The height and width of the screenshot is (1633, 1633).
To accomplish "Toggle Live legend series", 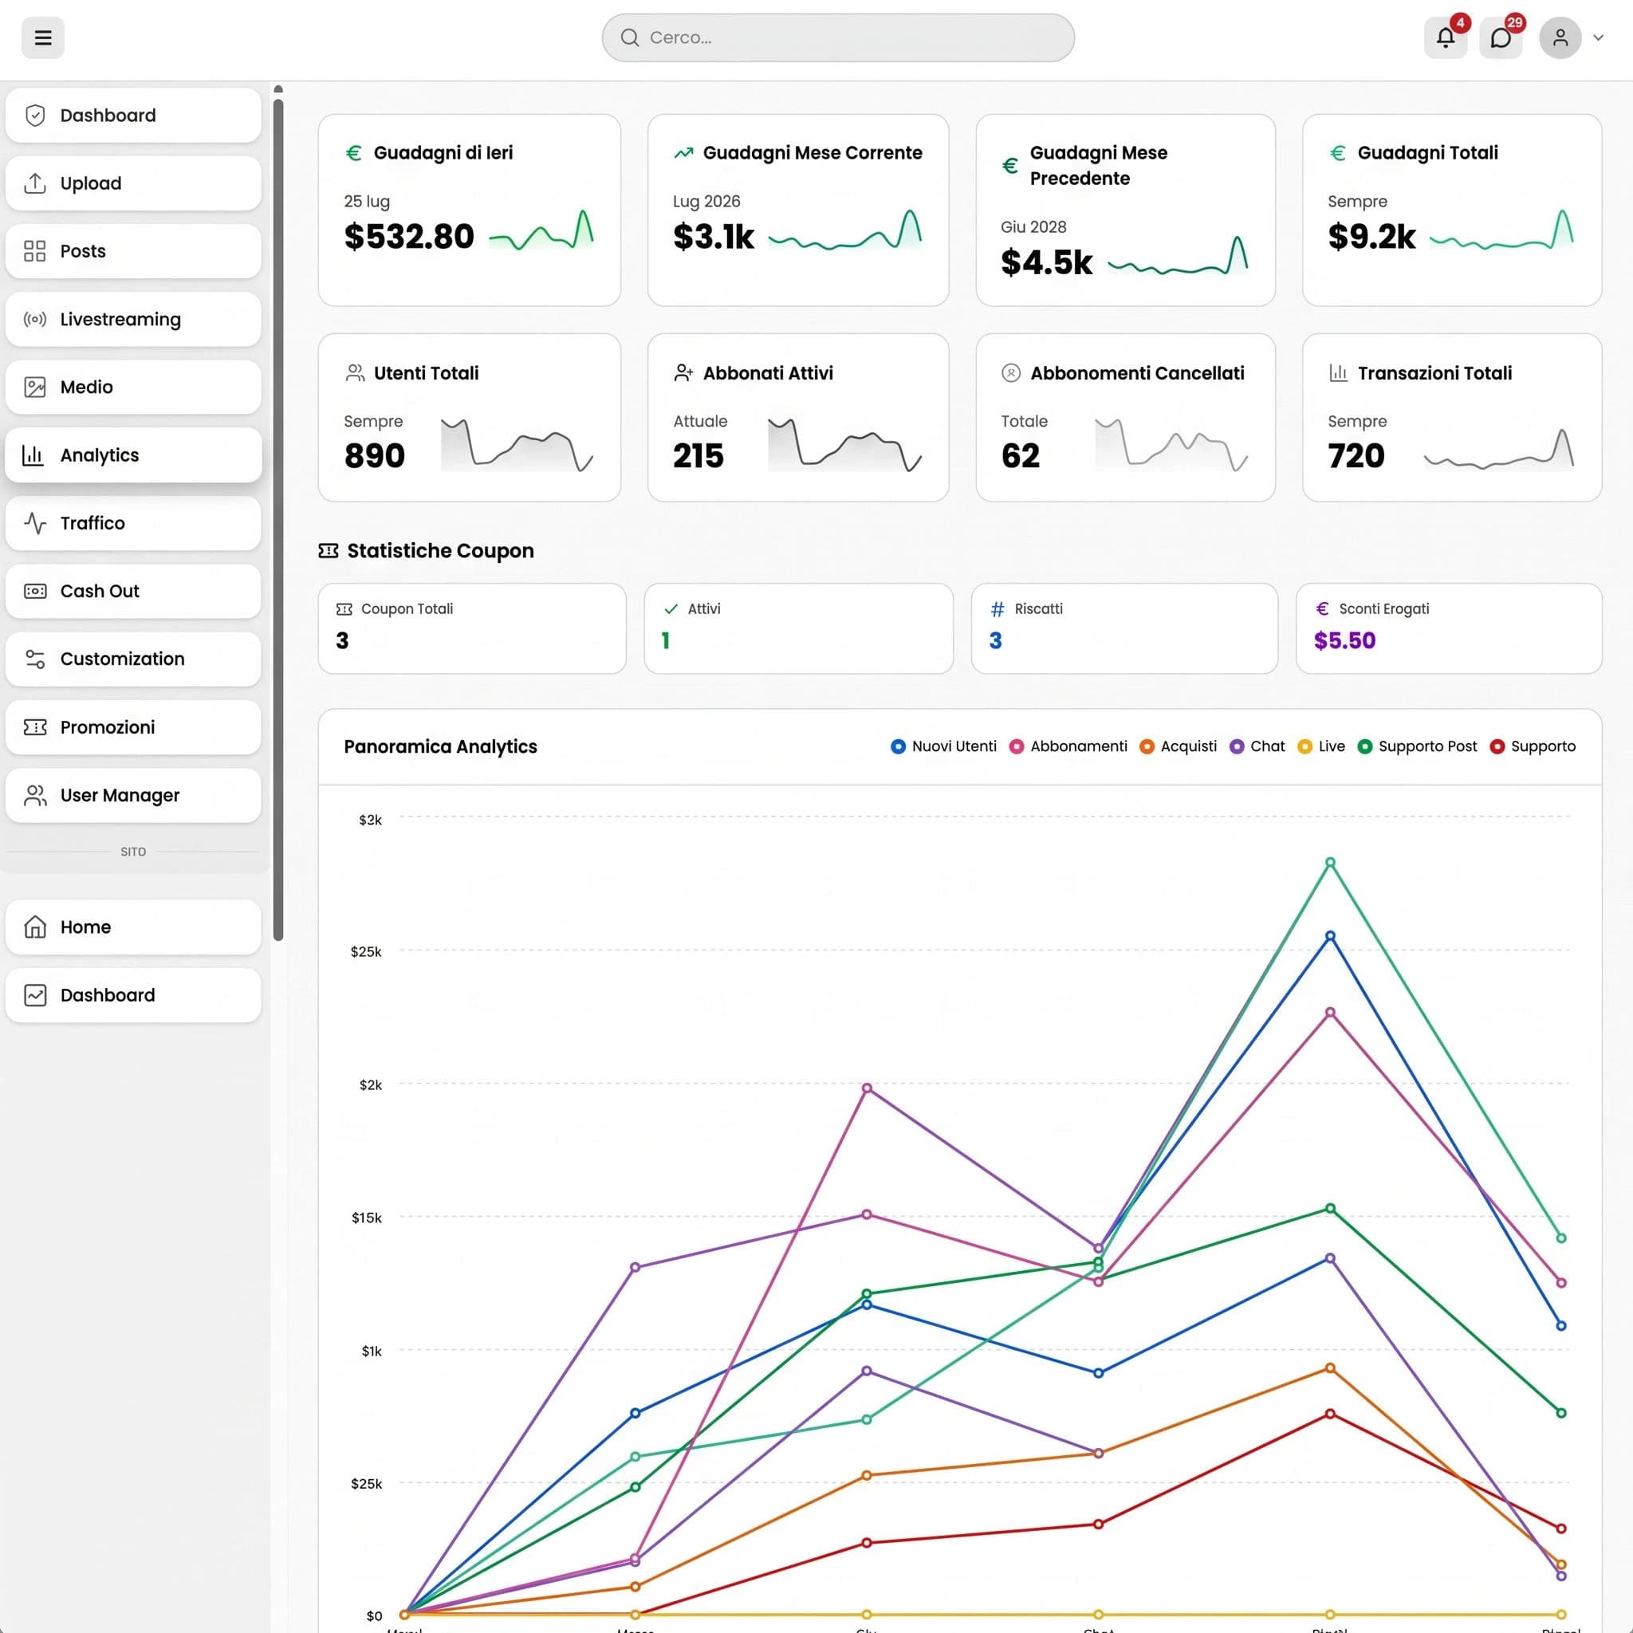I will pyautogui.click(x=1321, y=746).
